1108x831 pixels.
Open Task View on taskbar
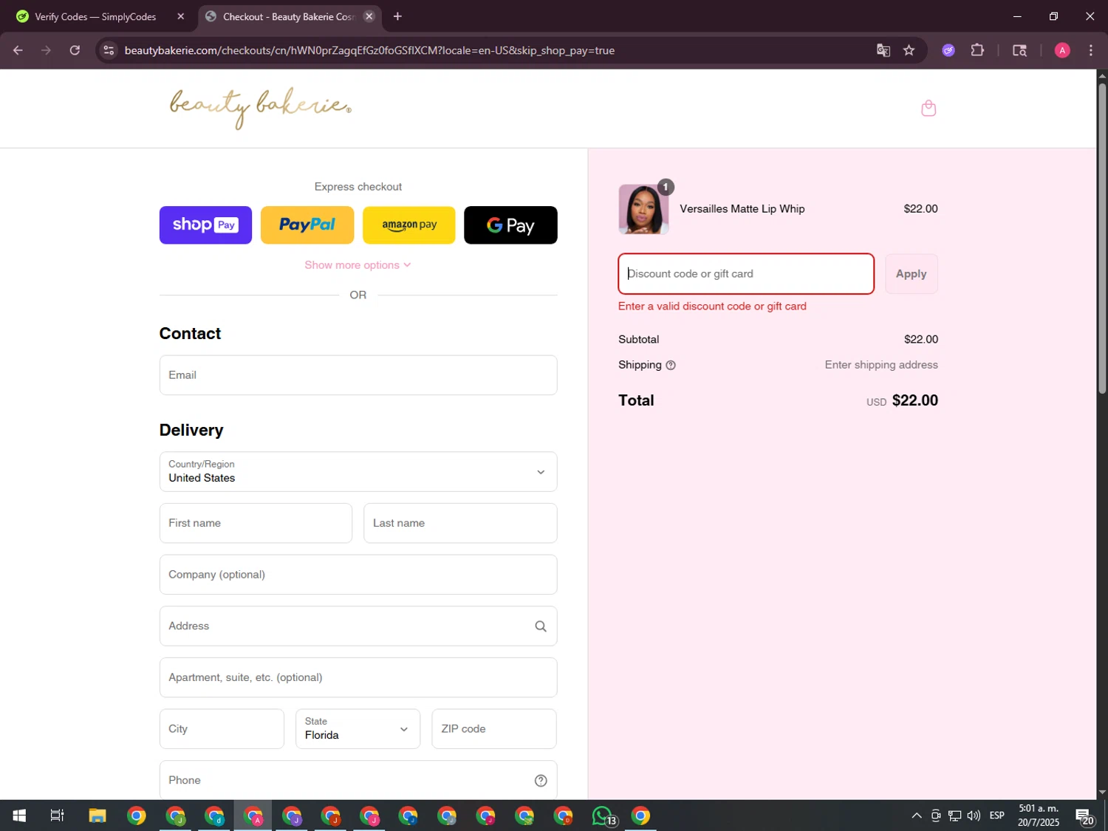(x=57, y=815)
